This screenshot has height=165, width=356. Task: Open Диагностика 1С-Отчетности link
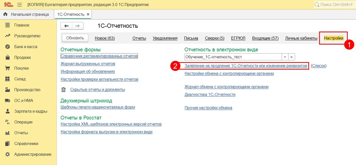point(210,95)
